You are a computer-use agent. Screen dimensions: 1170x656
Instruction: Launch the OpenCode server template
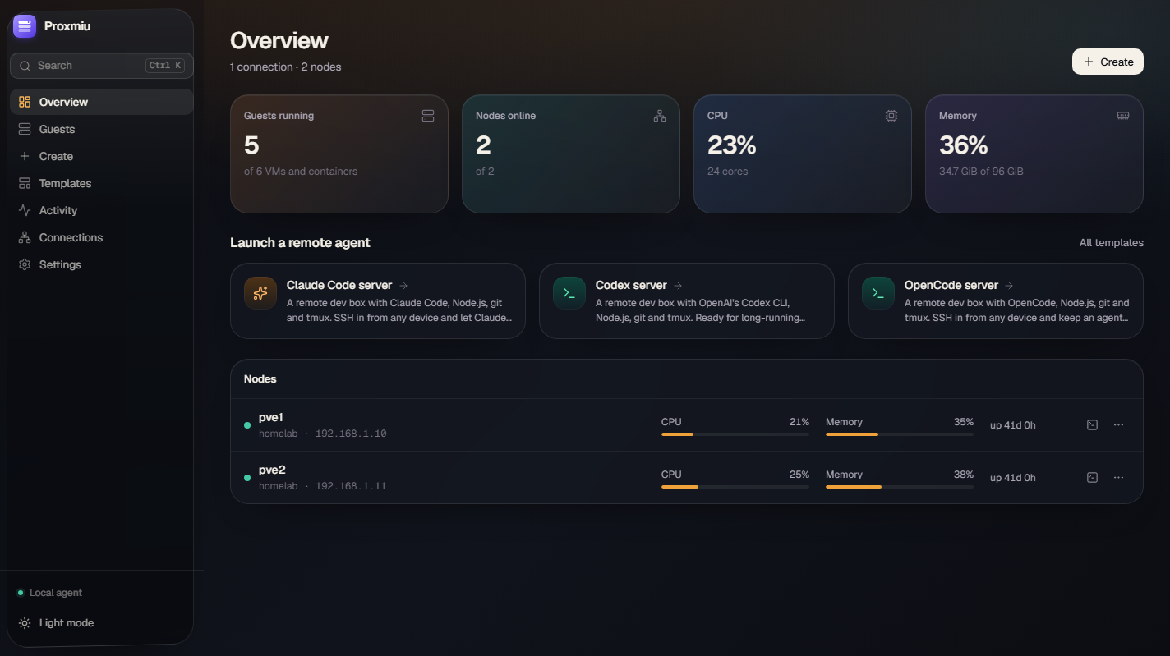996,300
